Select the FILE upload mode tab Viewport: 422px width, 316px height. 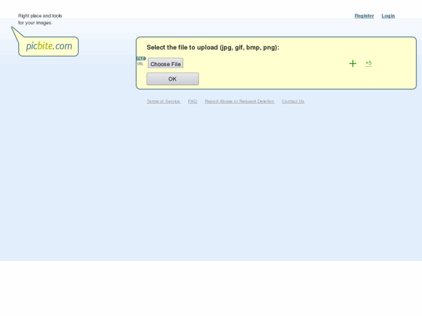pyautogui.click(x=141, y=59)
